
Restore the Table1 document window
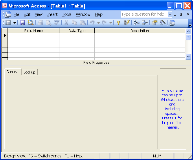pyautogui.click(x=181, y=14)
